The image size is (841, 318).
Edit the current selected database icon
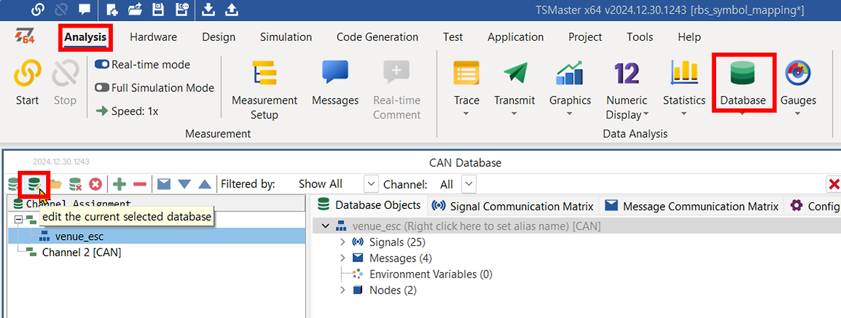click(x=34, y=185)
